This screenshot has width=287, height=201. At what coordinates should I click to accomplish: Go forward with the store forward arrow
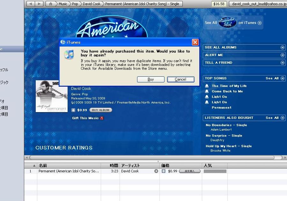39,4
